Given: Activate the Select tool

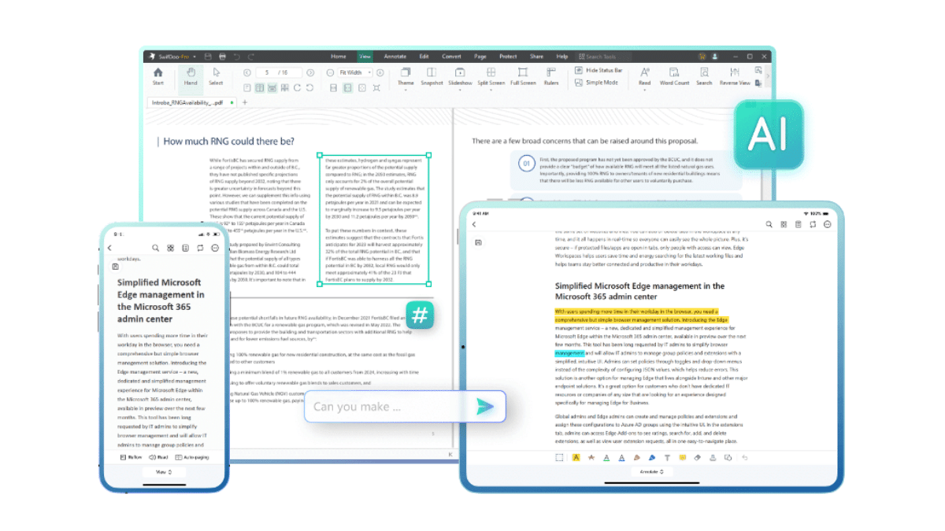Looking at the screenshot, I should (215, 75).
